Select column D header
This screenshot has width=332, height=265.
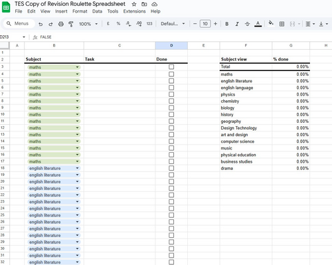coord(171,45)
